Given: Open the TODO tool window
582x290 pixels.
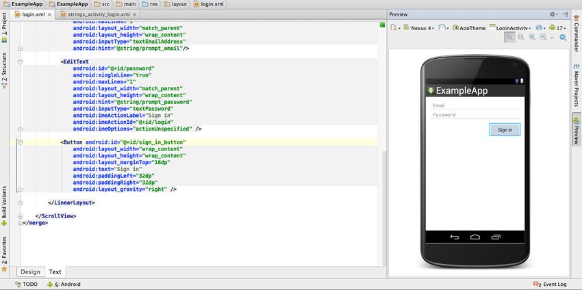Looking at the screenshot, I should coord(26,284).
